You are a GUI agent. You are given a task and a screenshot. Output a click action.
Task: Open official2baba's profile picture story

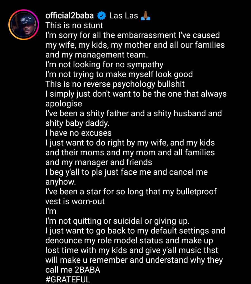click(x=24, y=25)
